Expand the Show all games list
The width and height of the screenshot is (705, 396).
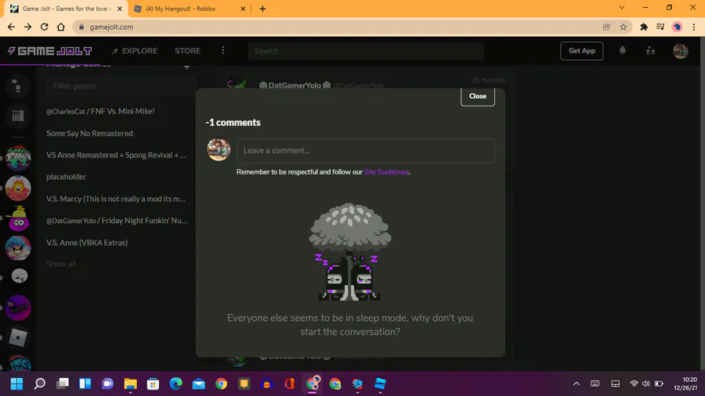(x=61, y=264)
